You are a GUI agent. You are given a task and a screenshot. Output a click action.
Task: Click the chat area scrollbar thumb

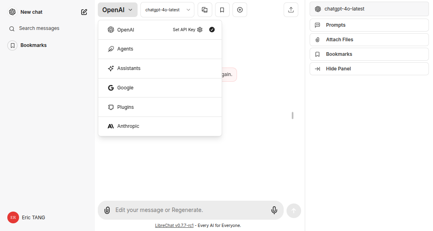293,116
